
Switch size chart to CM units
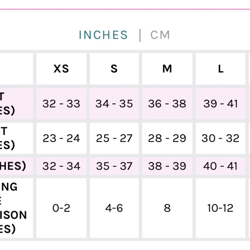(x=160, y=35)
